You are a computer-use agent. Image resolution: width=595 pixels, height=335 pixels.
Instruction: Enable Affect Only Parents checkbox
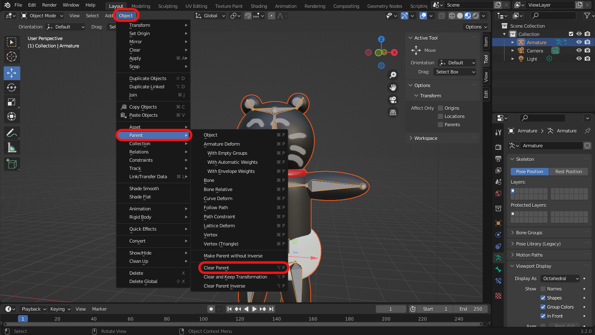click(440, 125)
